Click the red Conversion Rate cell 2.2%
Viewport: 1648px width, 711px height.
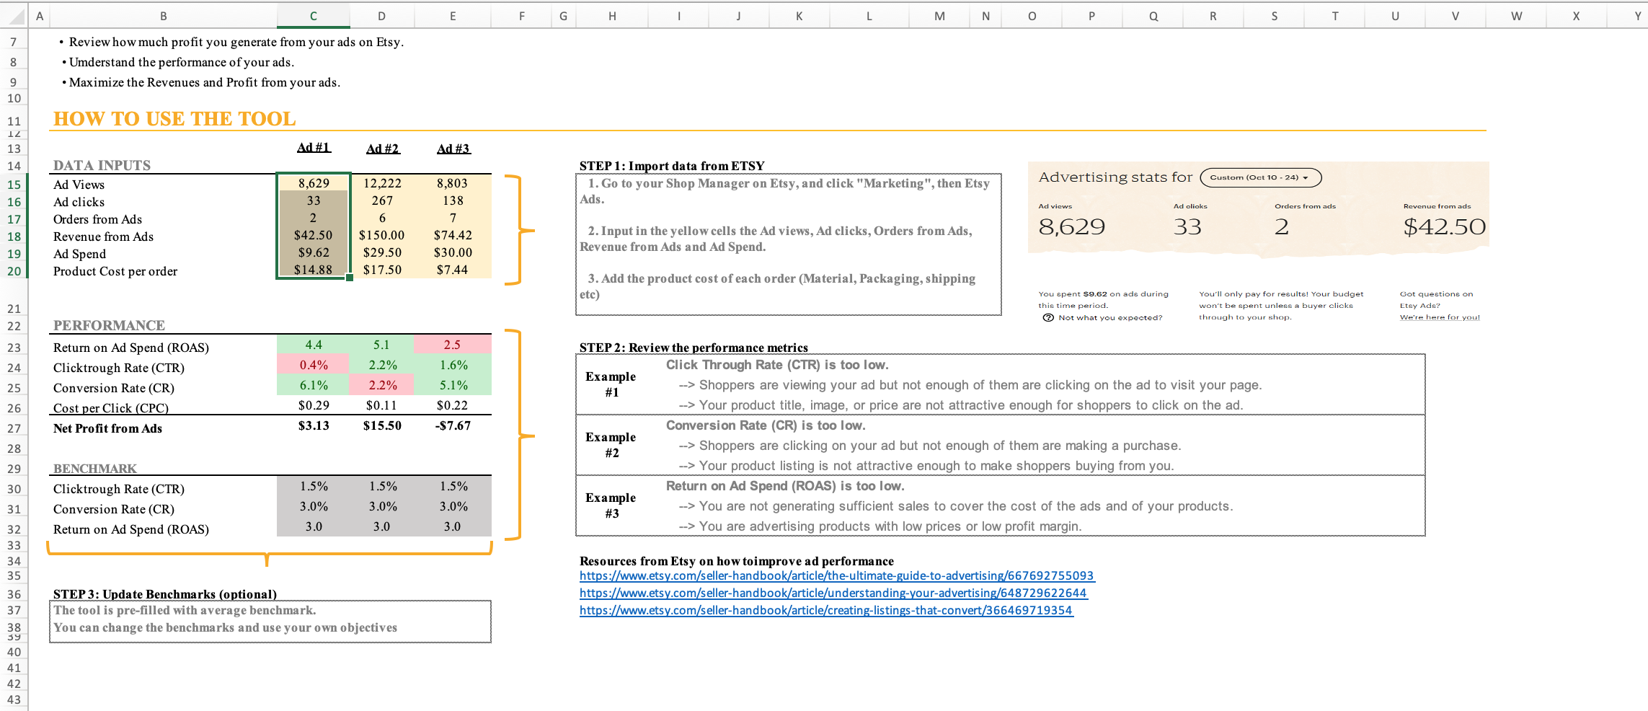[382, 385]
